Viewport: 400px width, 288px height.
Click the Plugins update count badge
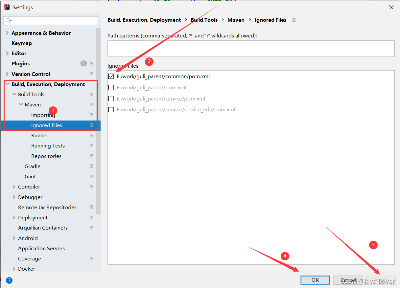pos(83,63)
